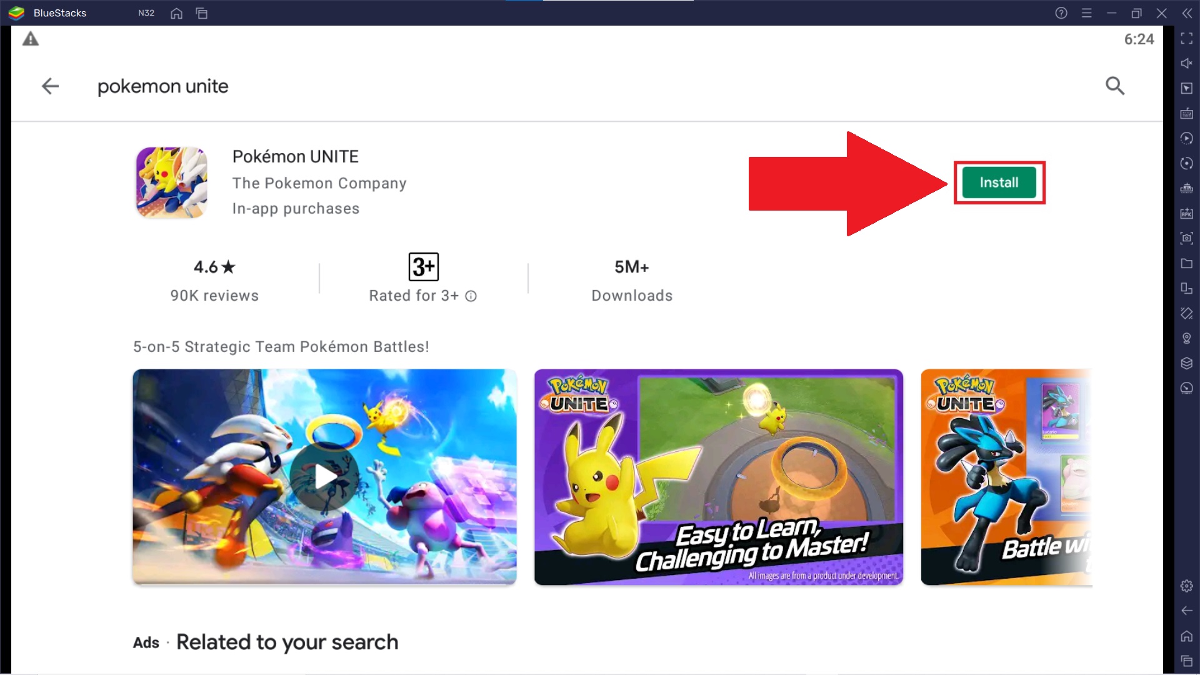Mute BlueStacks audio with the speaker icon

click(1186, 63)
